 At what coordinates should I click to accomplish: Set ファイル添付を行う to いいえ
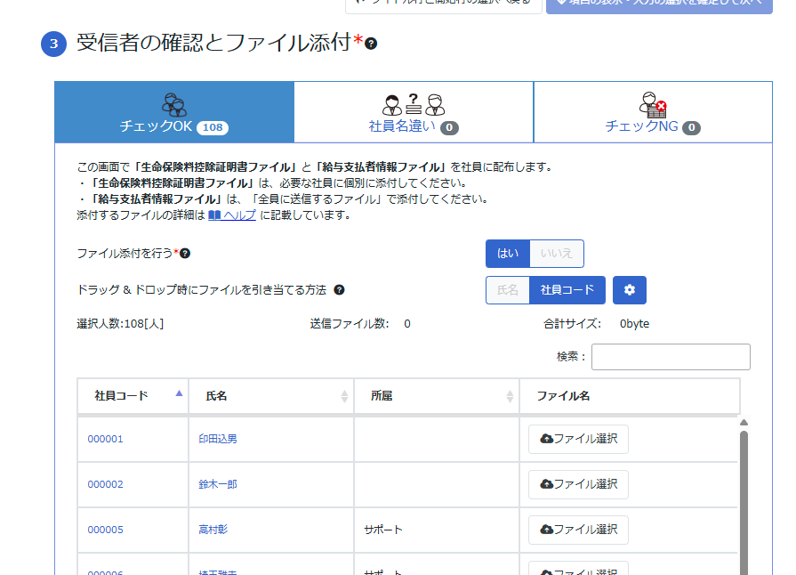click(557, 254)
